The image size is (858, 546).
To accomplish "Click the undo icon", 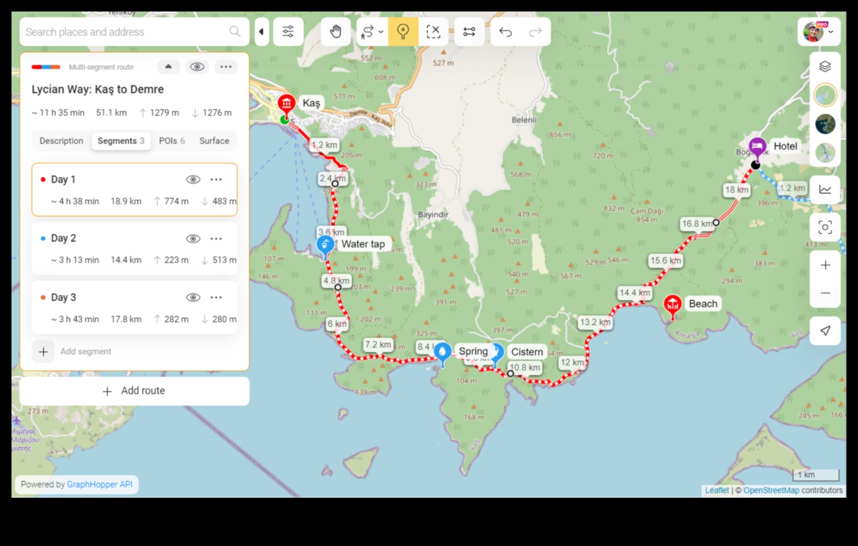I will pos(505,32).
